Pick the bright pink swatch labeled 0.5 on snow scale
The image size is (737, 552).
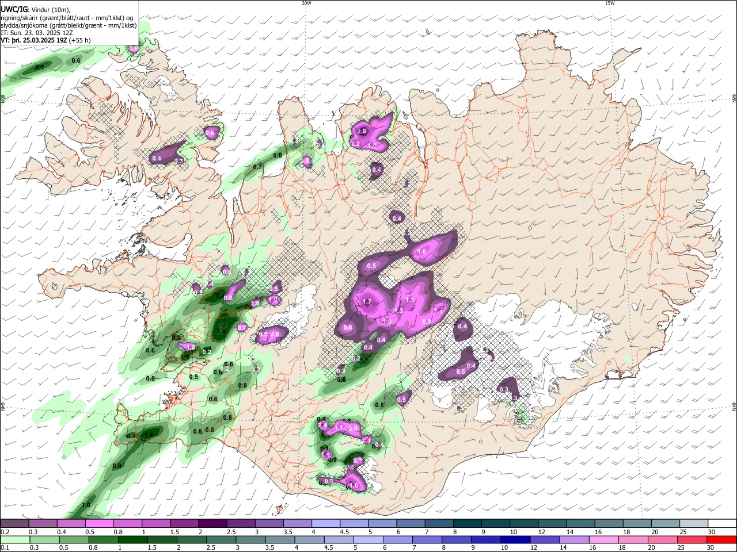pos(99,524)
